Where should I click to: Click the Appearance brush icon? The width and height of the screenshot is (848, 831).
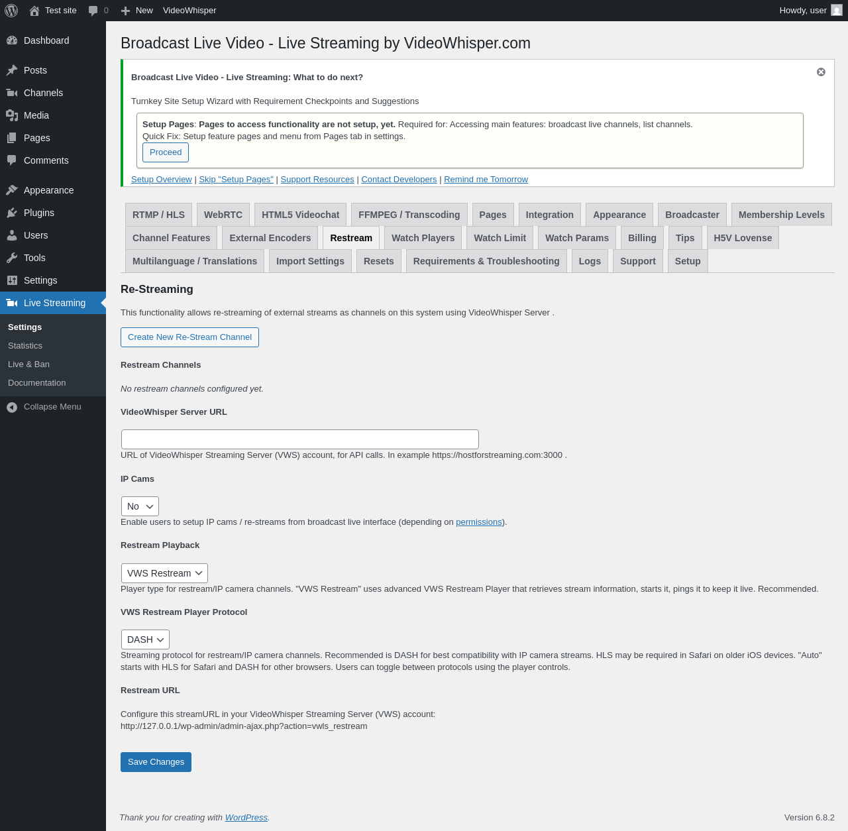click(x=12, y=190)
